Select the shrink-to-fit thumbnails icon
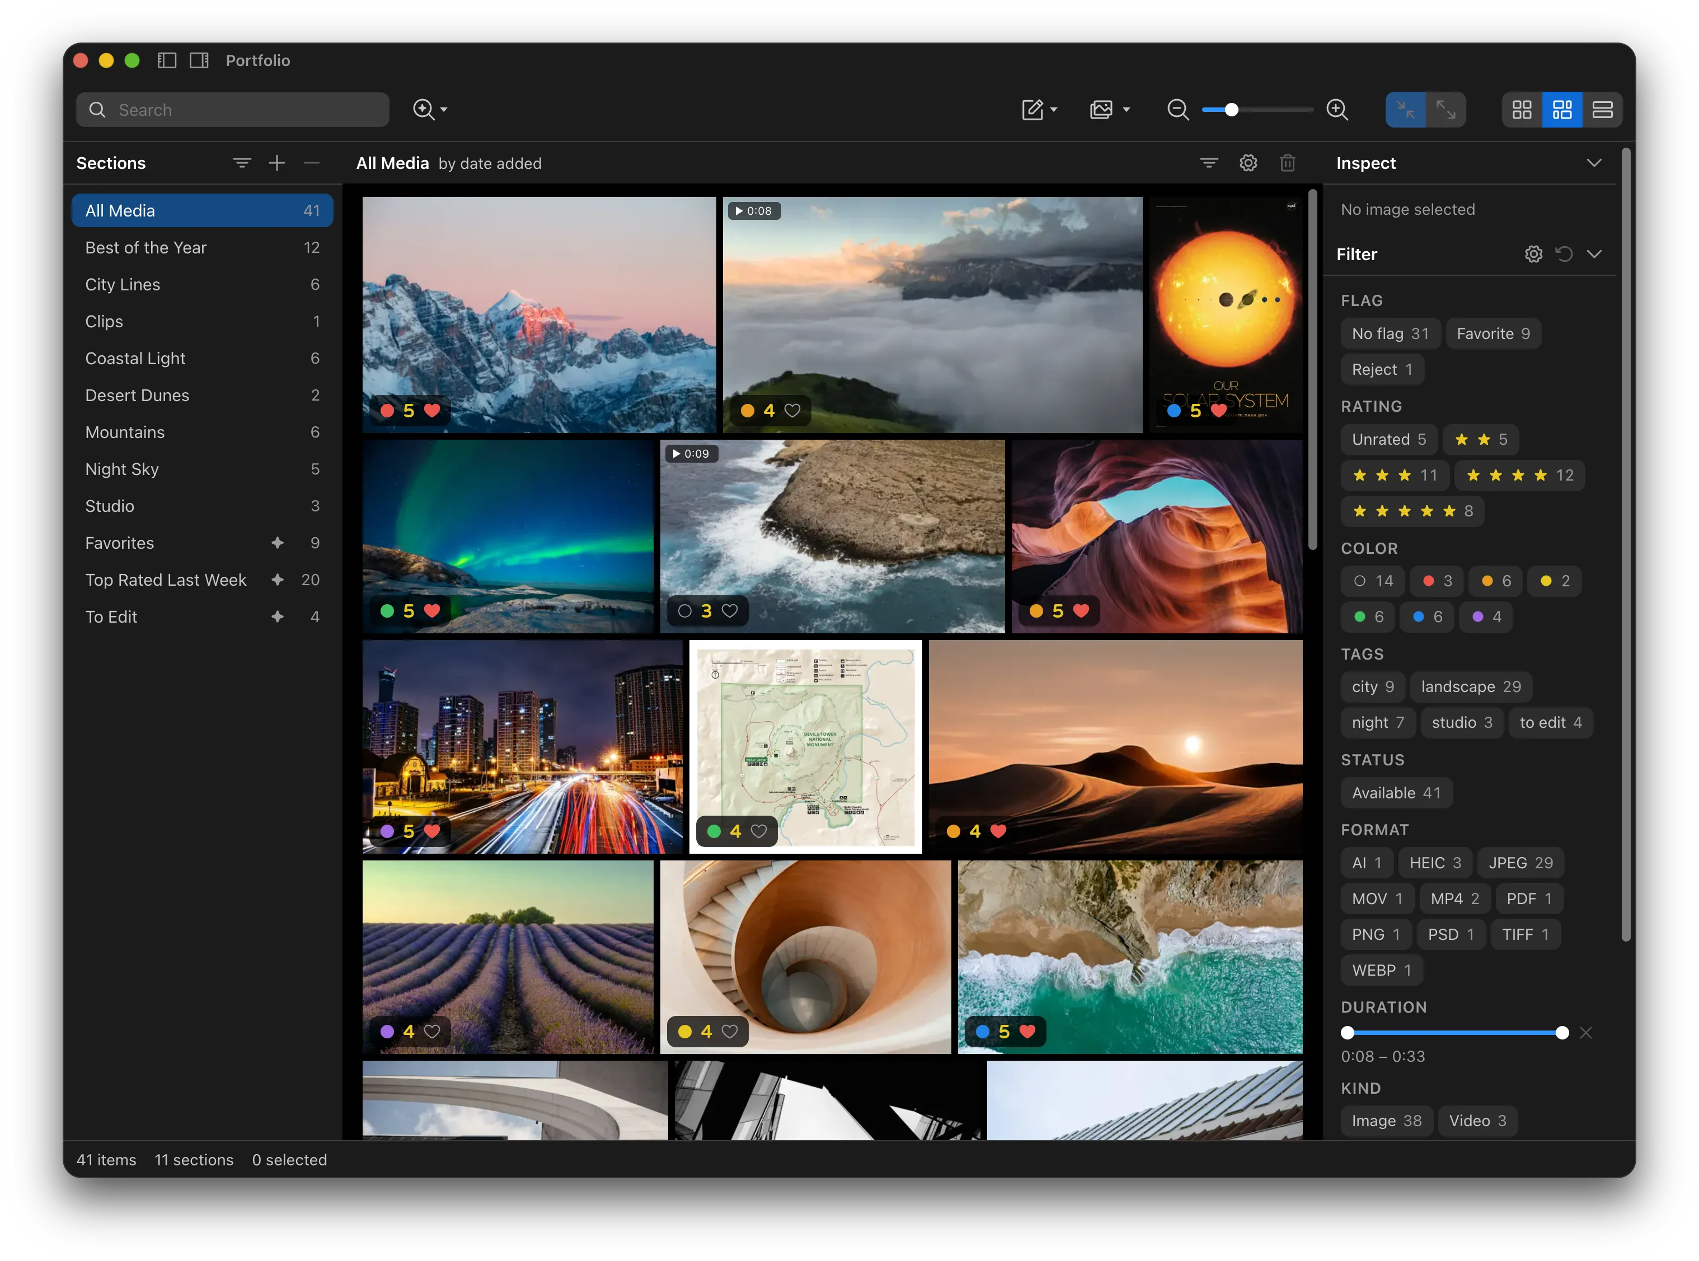Viewport: 1699px width, 1261px height. [x=1405, y=110]
